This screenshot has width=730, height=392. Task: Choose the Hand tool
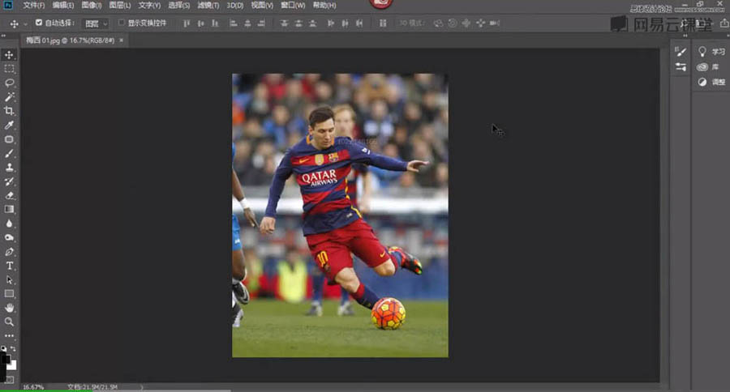(x=10, y=308)
